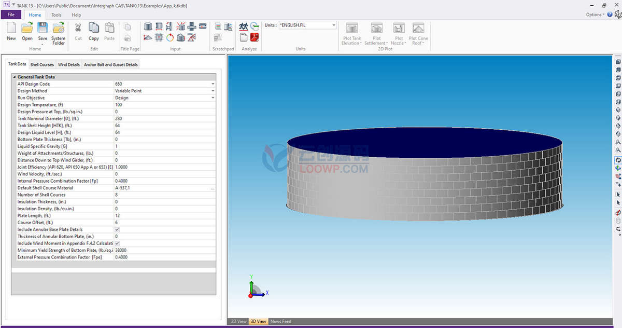
Task: Switch to the Tools ribbon tab
Action: [56, 15]
